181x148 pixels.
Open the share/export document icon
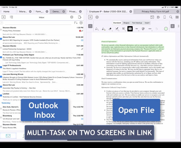(158, 17)
